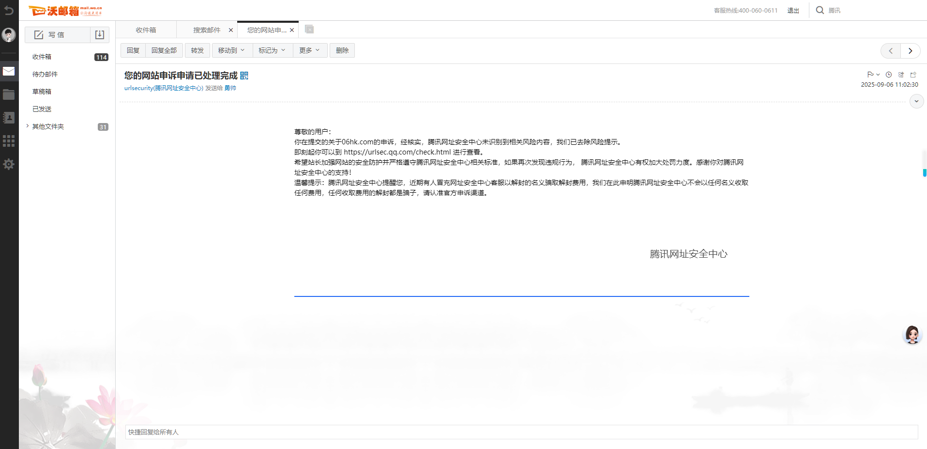The width and height of the screenshot is (927, 449).
Task: Click the 快捷回复给所有人 quick reply field
Action: pos(521,432)
